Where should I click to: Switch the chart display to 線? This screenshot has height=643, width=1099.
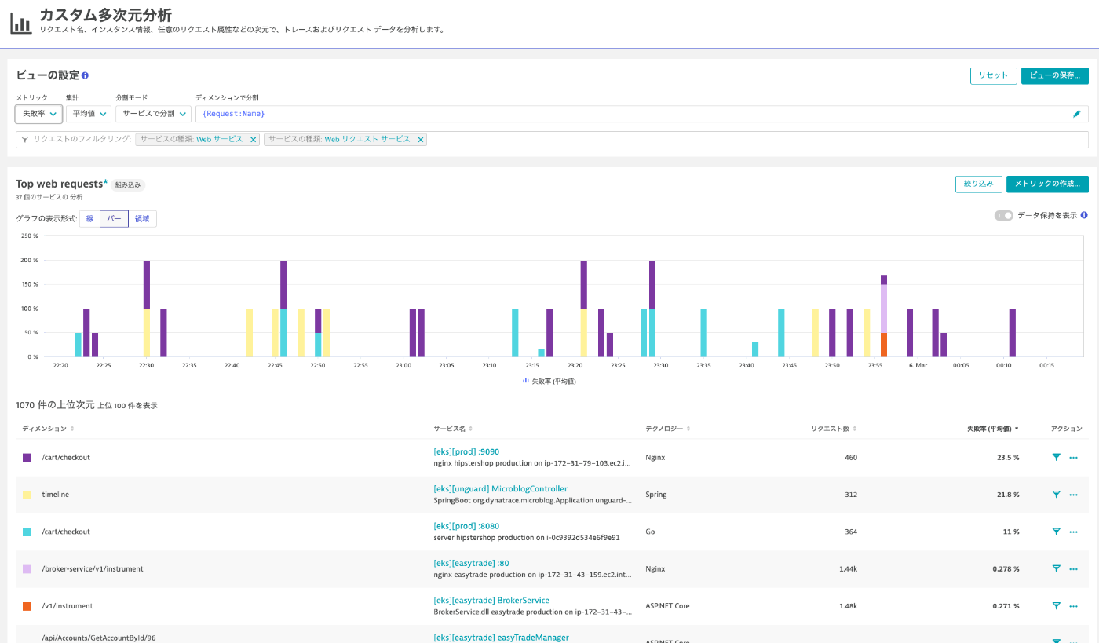(89, 219)
